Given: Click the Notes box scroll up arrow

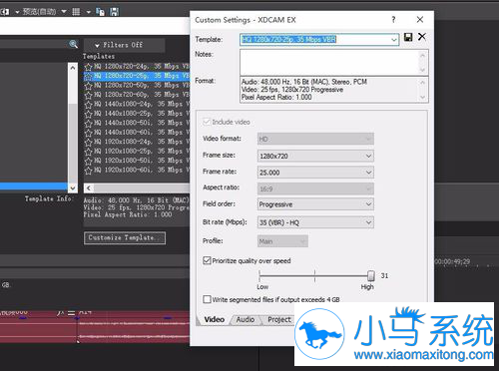Looking at the screenshot, I should click(x=422, y=55).
